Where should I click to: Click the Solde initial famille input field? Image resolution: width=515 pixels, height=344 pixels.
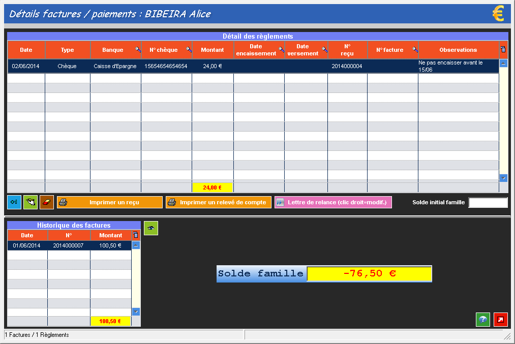click(488, 203)
